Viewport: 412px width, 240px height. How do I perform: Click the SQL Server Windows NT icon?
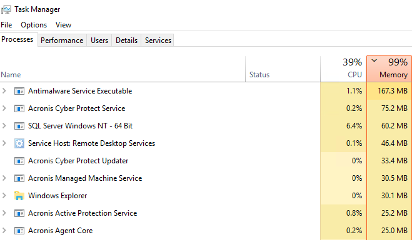coord(19,126)
